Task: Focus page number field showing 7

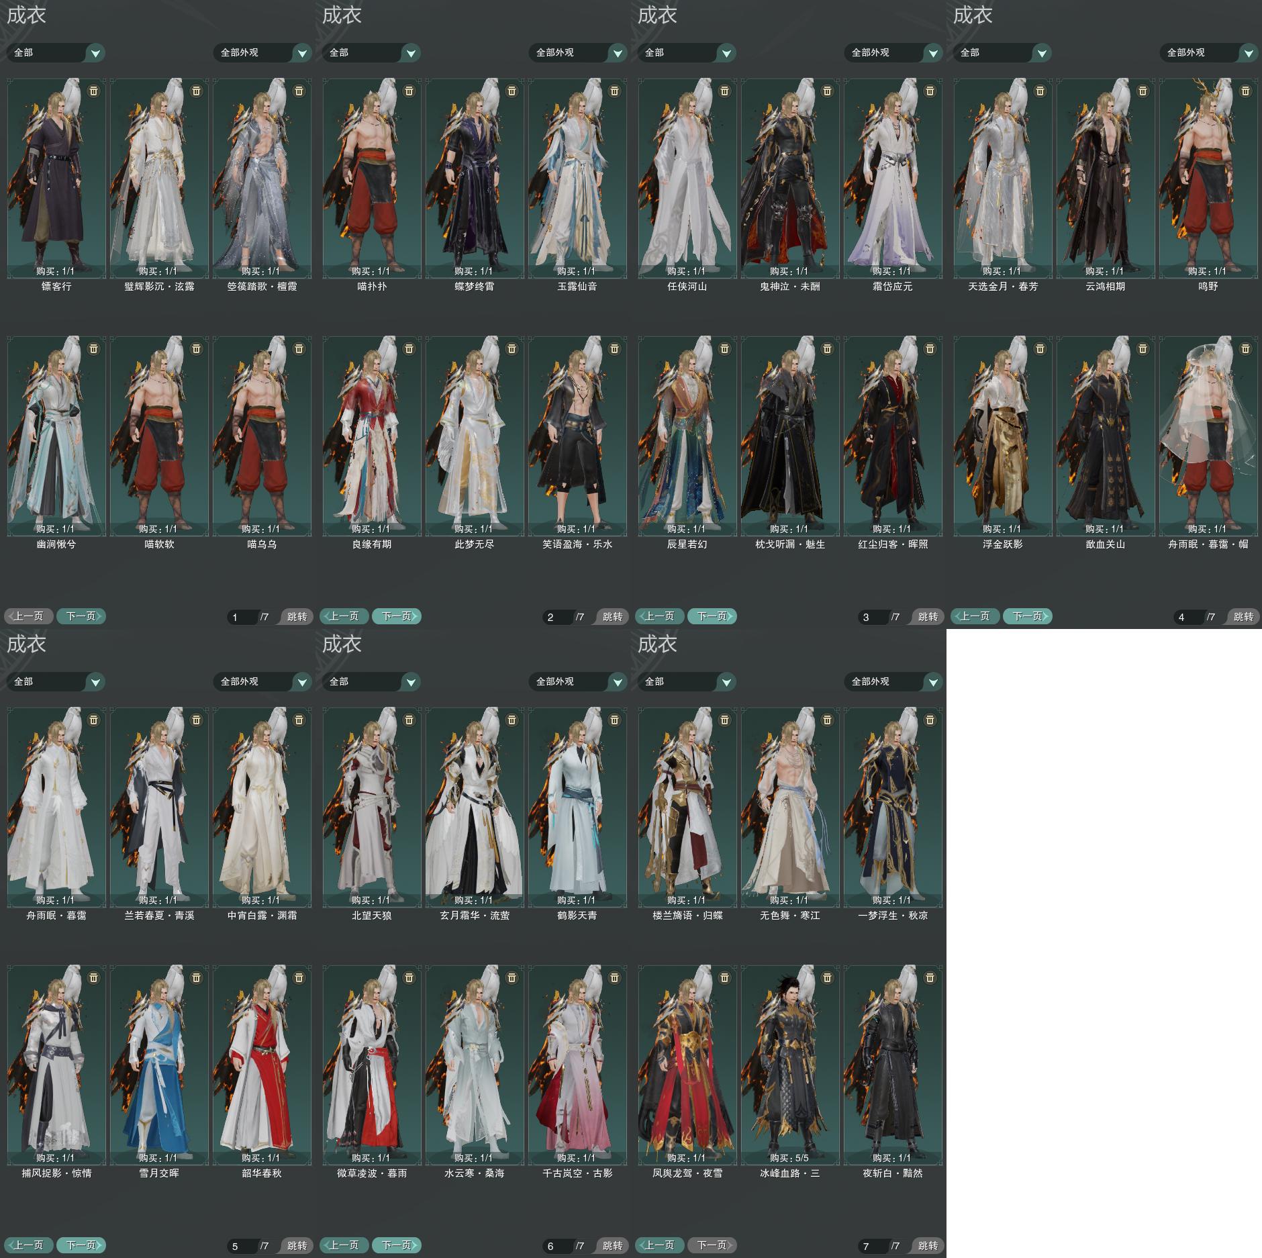Action: (873, 1246)
